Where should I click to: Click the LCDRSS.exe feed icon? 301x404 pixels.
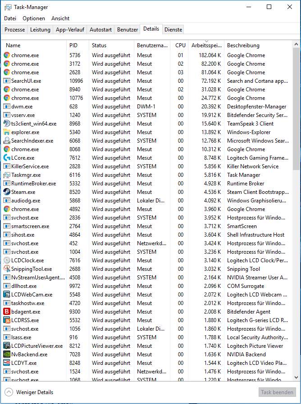(x=7, y=320)
